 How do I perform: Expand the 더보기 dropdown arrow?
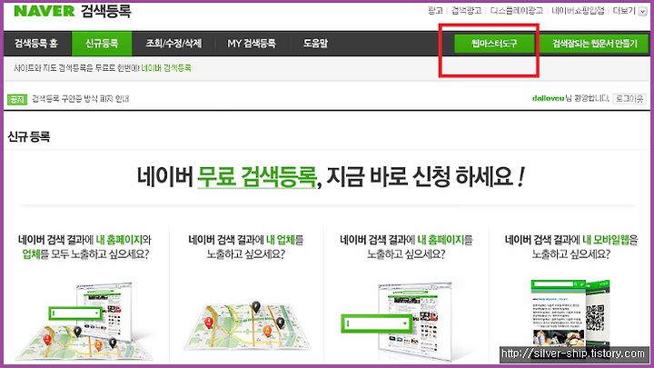coord(643,11)
